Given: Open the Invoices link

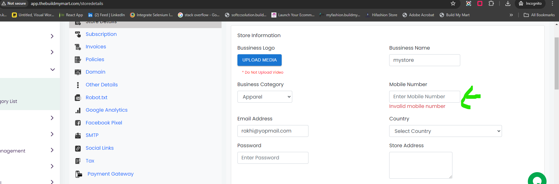Looking at the screenshot, I should tap(96, 47).
